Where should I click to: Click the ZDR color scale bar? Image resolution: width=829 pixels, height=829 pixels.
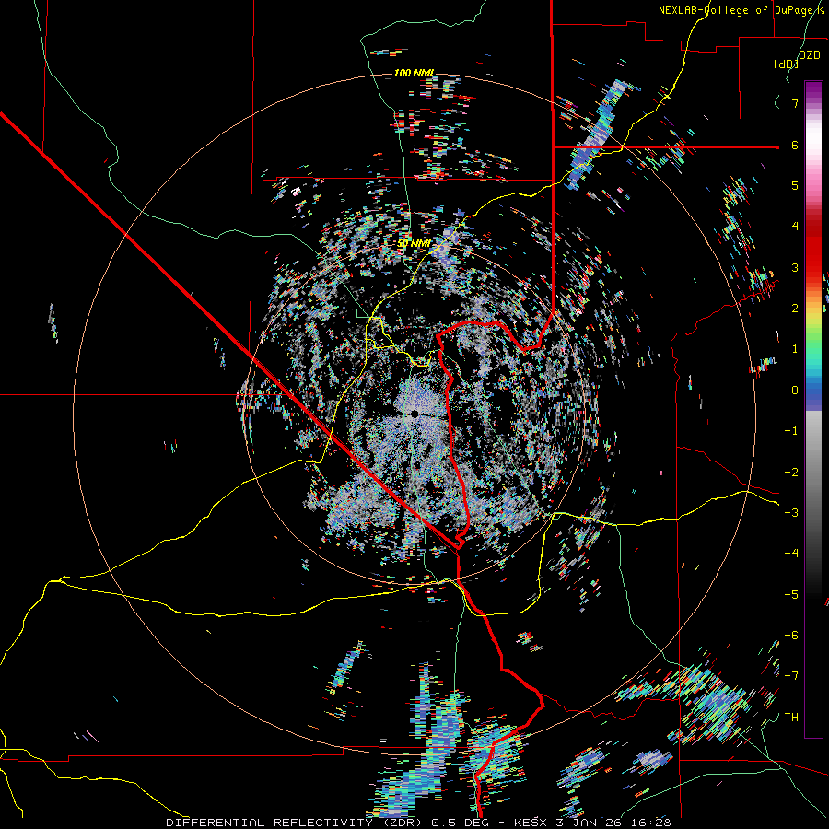813,410
